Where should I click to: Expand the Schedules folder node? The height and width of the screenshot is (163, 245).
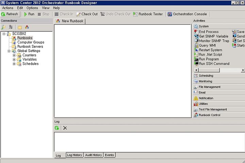(14, 64)
